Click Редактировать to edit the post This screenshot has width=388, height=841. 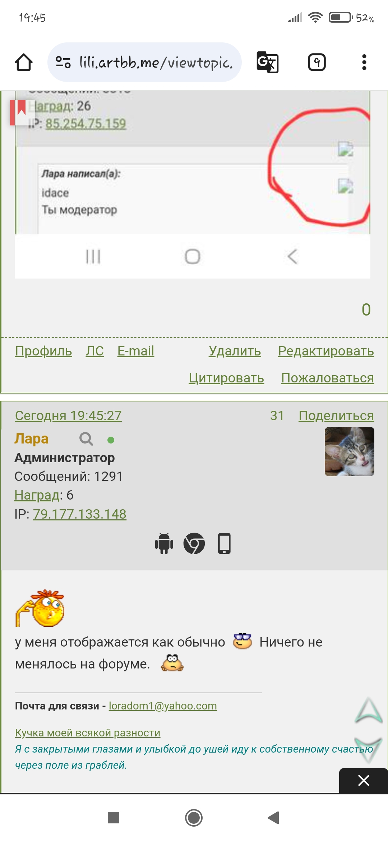tap(326, 351)
